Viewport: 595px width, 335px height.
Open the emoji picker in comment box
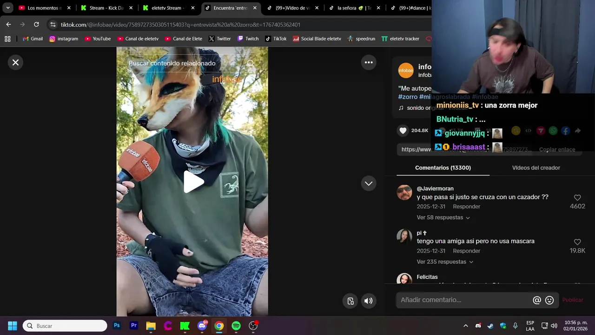tap(549, 300)
